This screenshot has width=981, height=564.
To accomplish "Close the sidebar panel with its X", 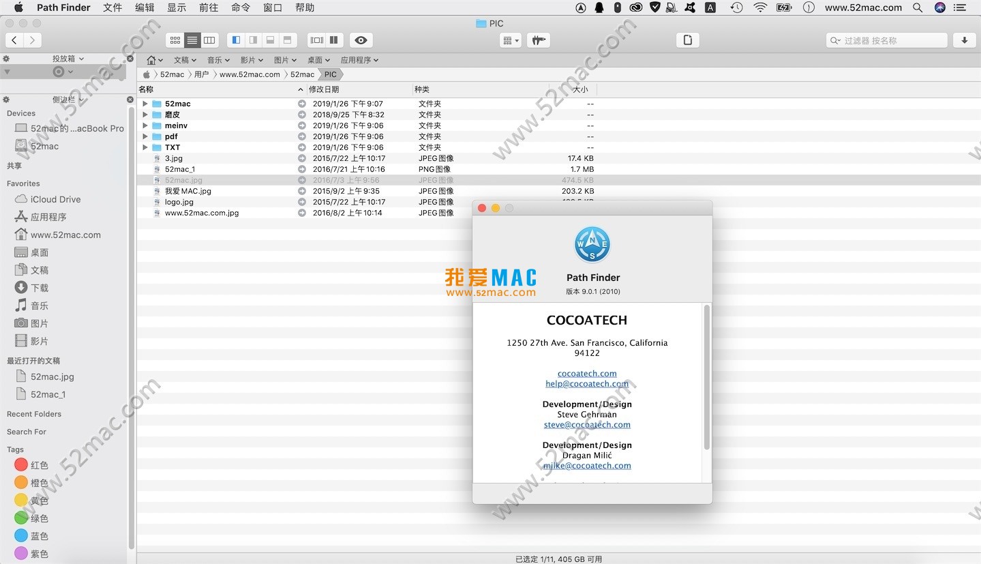I will (x=130, y=100).
